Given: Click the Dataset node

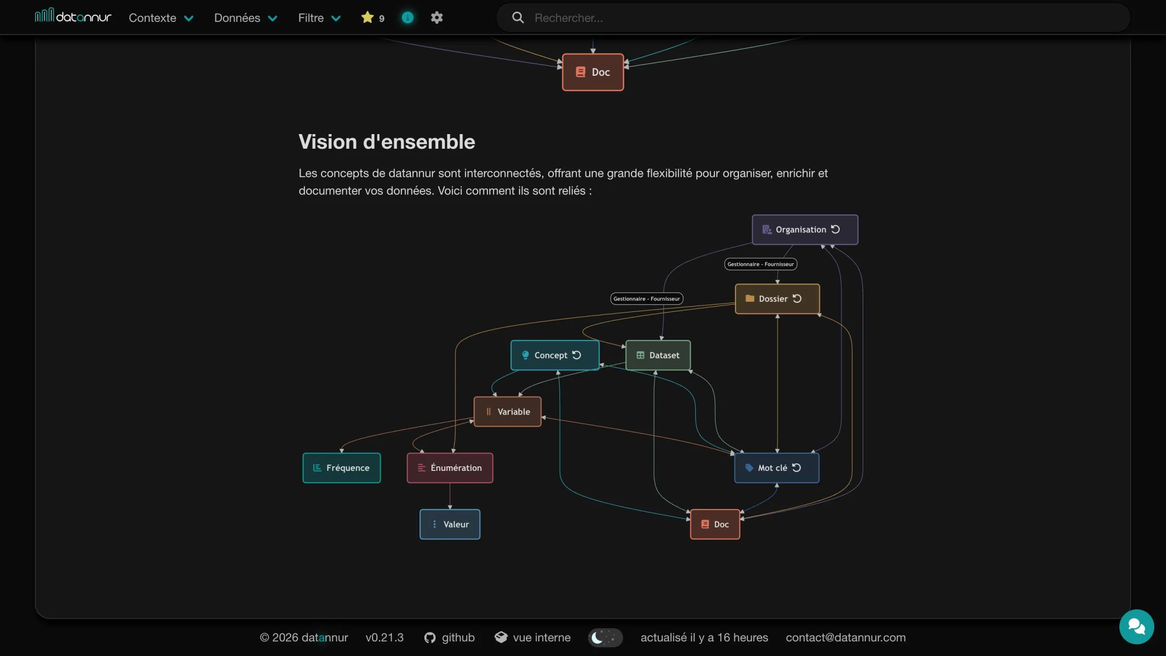Looking at the screenshot, I should (x=658, y=355).
